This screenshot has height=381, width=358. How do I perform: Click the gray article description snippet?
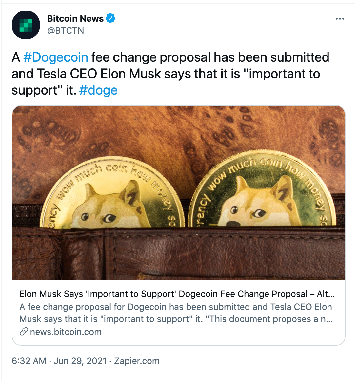click(176, 313)
